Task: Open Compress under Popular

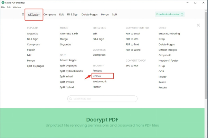Action: click(33, 44)
